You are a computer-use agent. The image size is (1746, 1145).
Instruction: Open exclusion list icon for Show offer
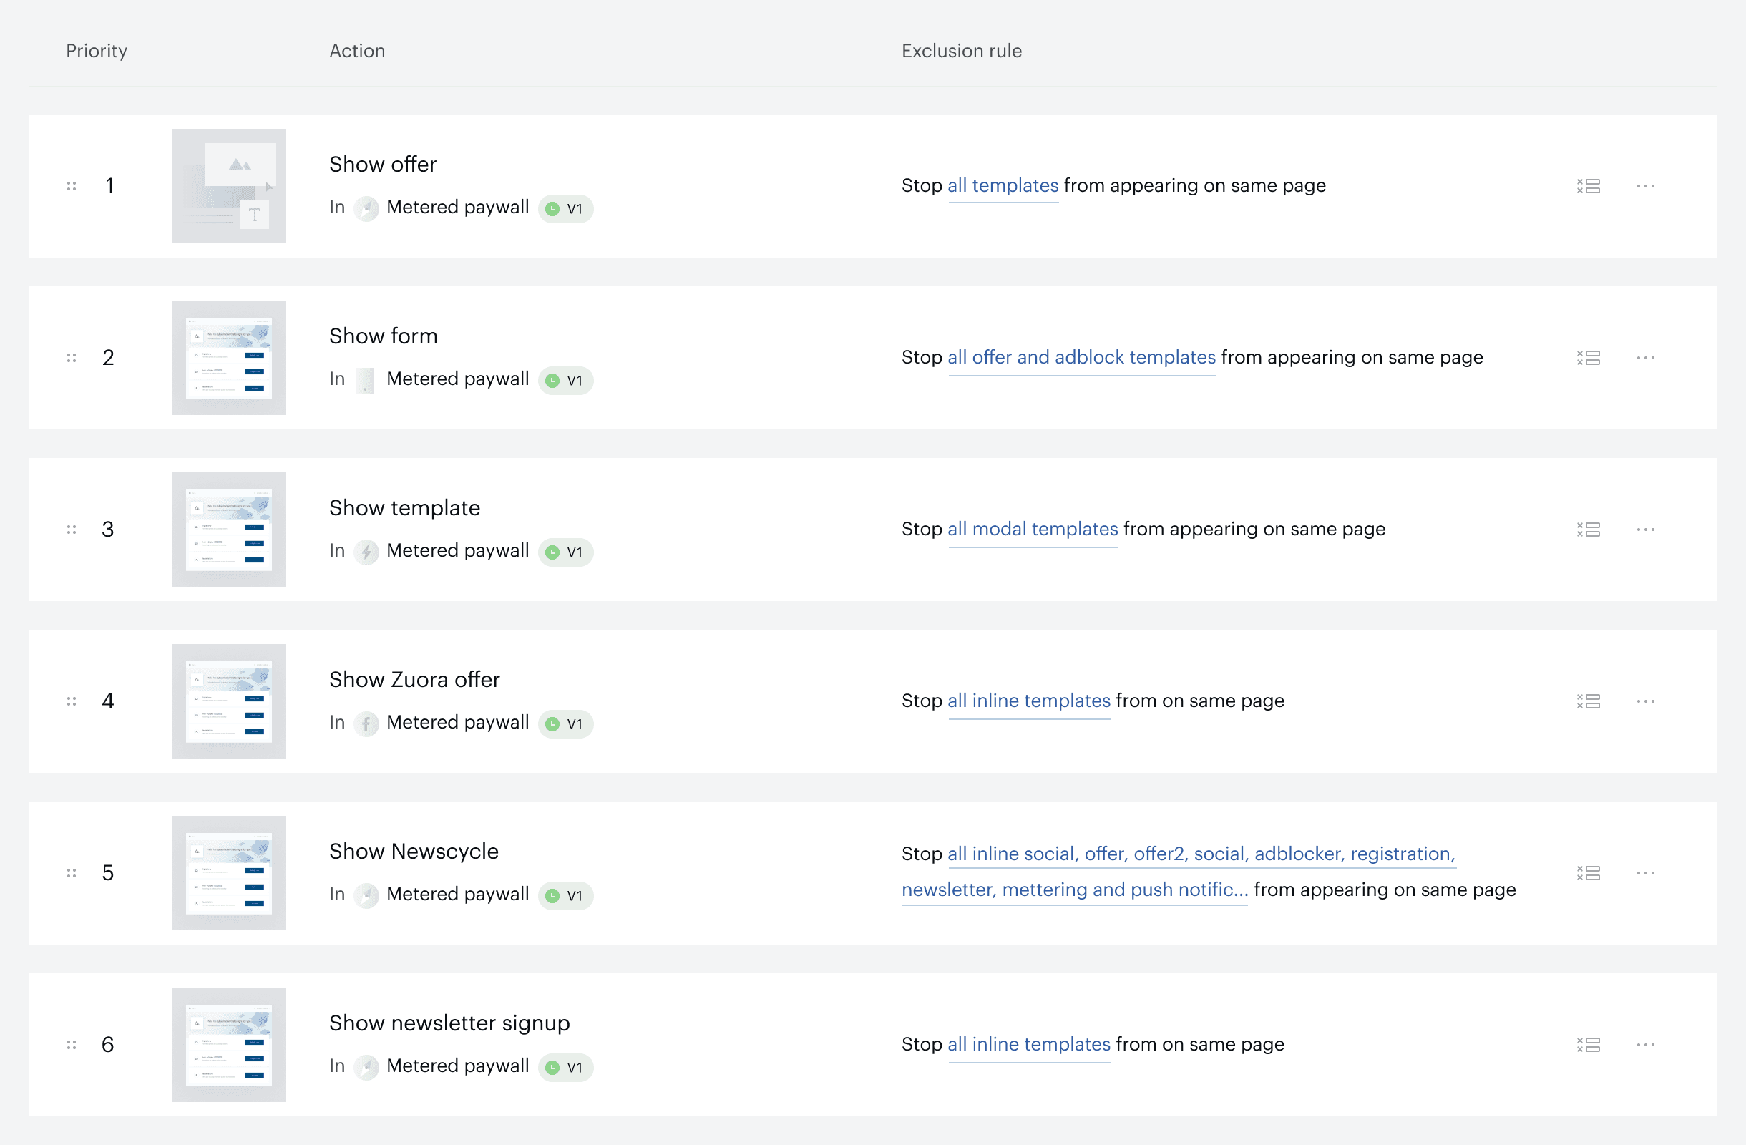click(1589, 186)
